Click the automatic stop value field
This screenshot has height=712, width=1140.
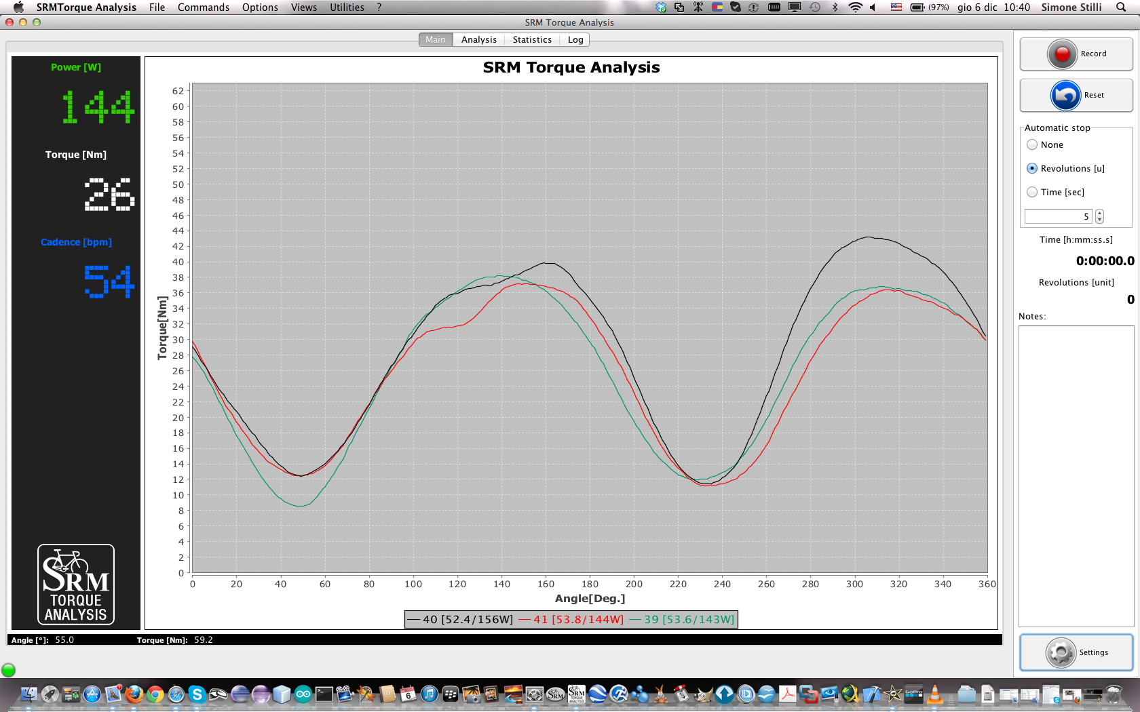click(x=1058, y=216)
